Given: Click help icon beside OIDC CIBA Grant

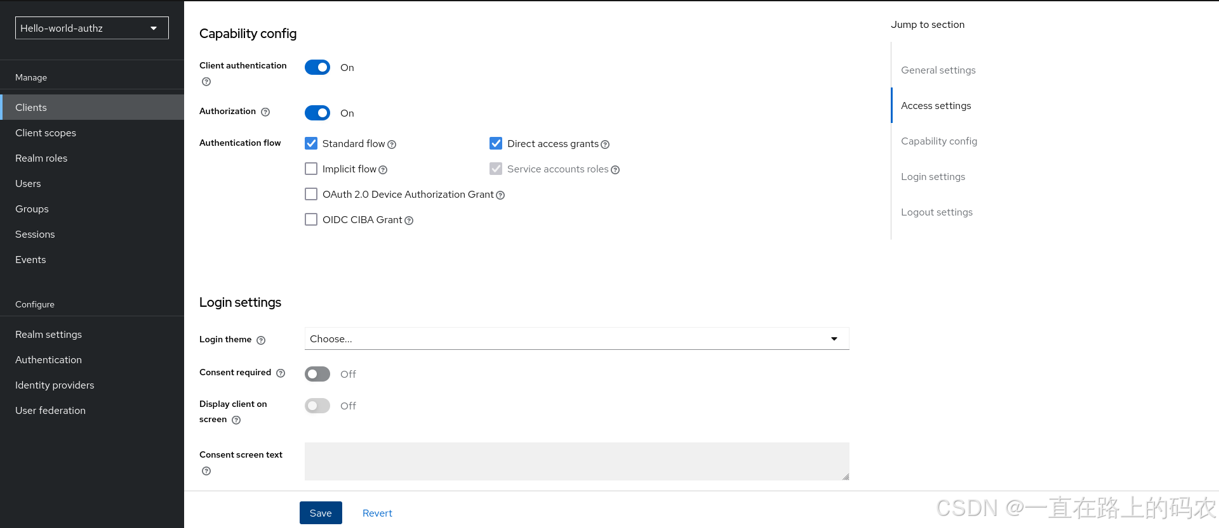Looking at the screenshot, I should pos(409,221).
